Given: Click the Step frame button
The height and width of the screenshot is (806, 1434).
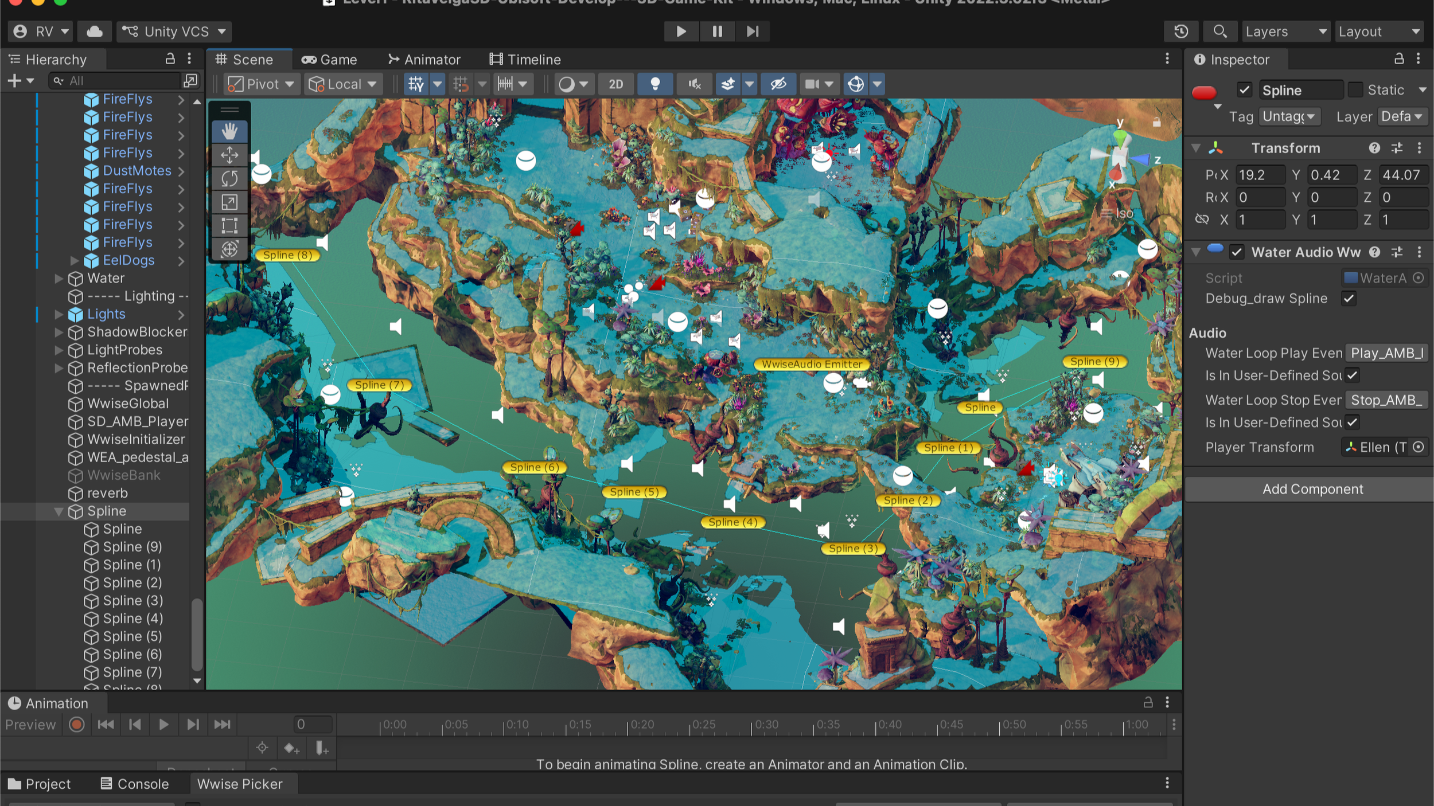Looking at the screenshot, I should coord(753,32).
